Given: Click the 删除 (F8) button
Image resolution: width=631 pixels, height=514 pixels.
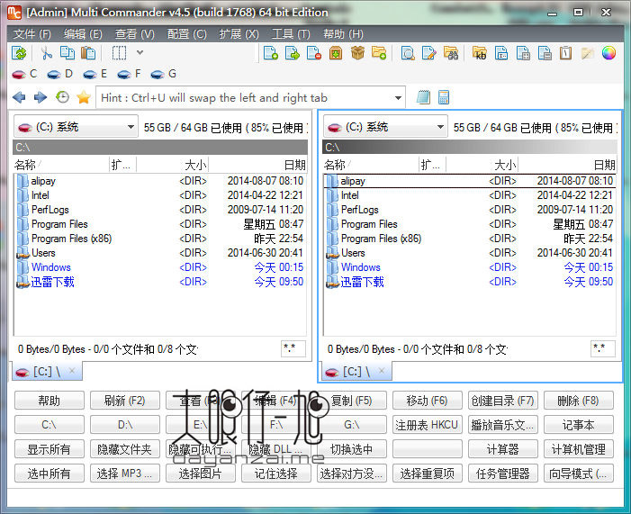Looking at the screenshot, I should (x=578, y=401).
